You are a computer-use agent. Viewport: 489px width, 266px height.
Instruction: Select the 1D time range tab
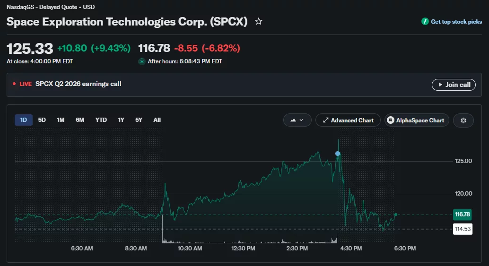[23, 120]
